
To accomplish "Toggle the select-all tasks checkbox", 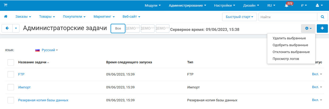I will click(x=11, y=62).
